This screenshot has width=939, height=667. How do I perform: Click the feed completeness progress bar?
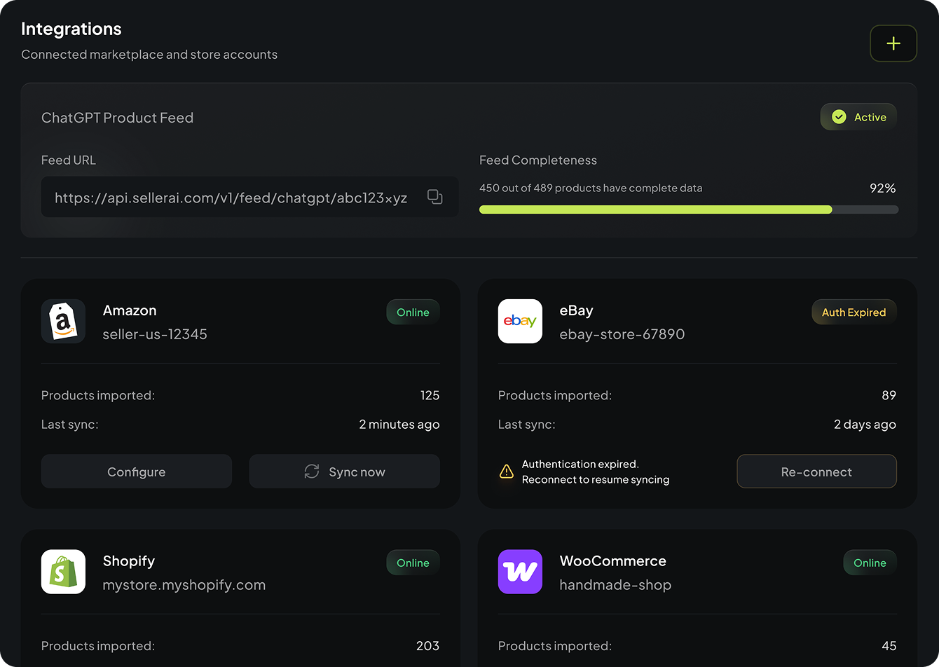(689, 209)
